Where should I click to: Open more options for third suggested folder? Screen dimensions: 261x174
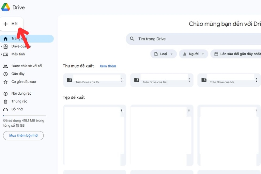pyautogui.click(x=256, y=80)
